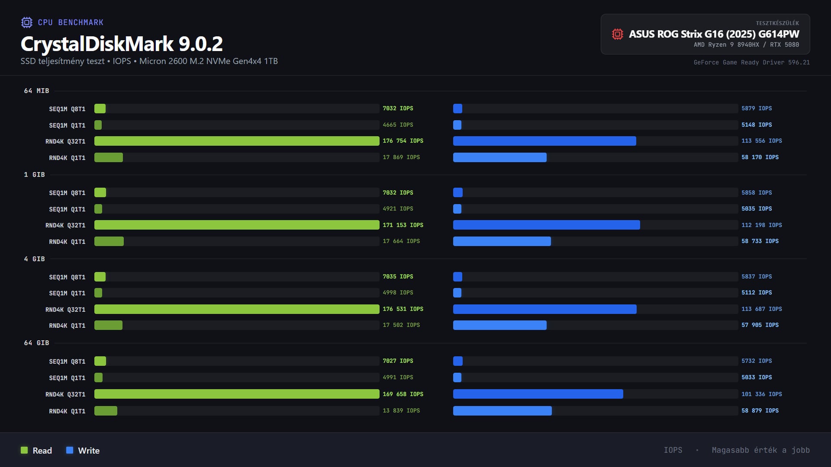Click the green Read legend swatch
This screenshot has height=467, width=831.
[24, 450]
